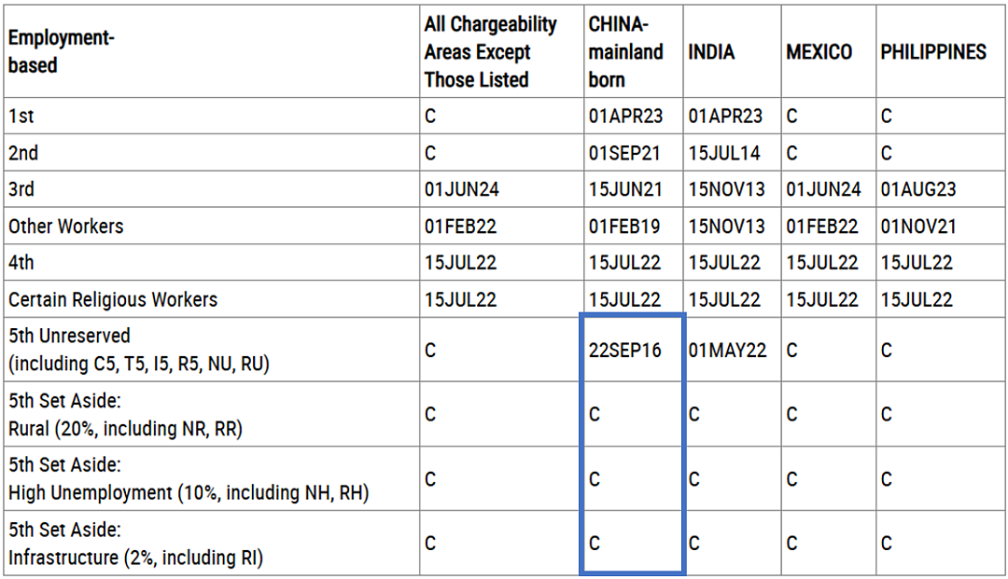Click the PHILIPPINES column header
Image resolution: width=1008 pixels, height=579 pixels.
[933, 52]
